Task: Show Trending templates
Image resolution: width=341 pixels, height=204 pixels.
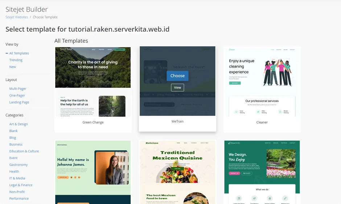Action: pos(16,60)
